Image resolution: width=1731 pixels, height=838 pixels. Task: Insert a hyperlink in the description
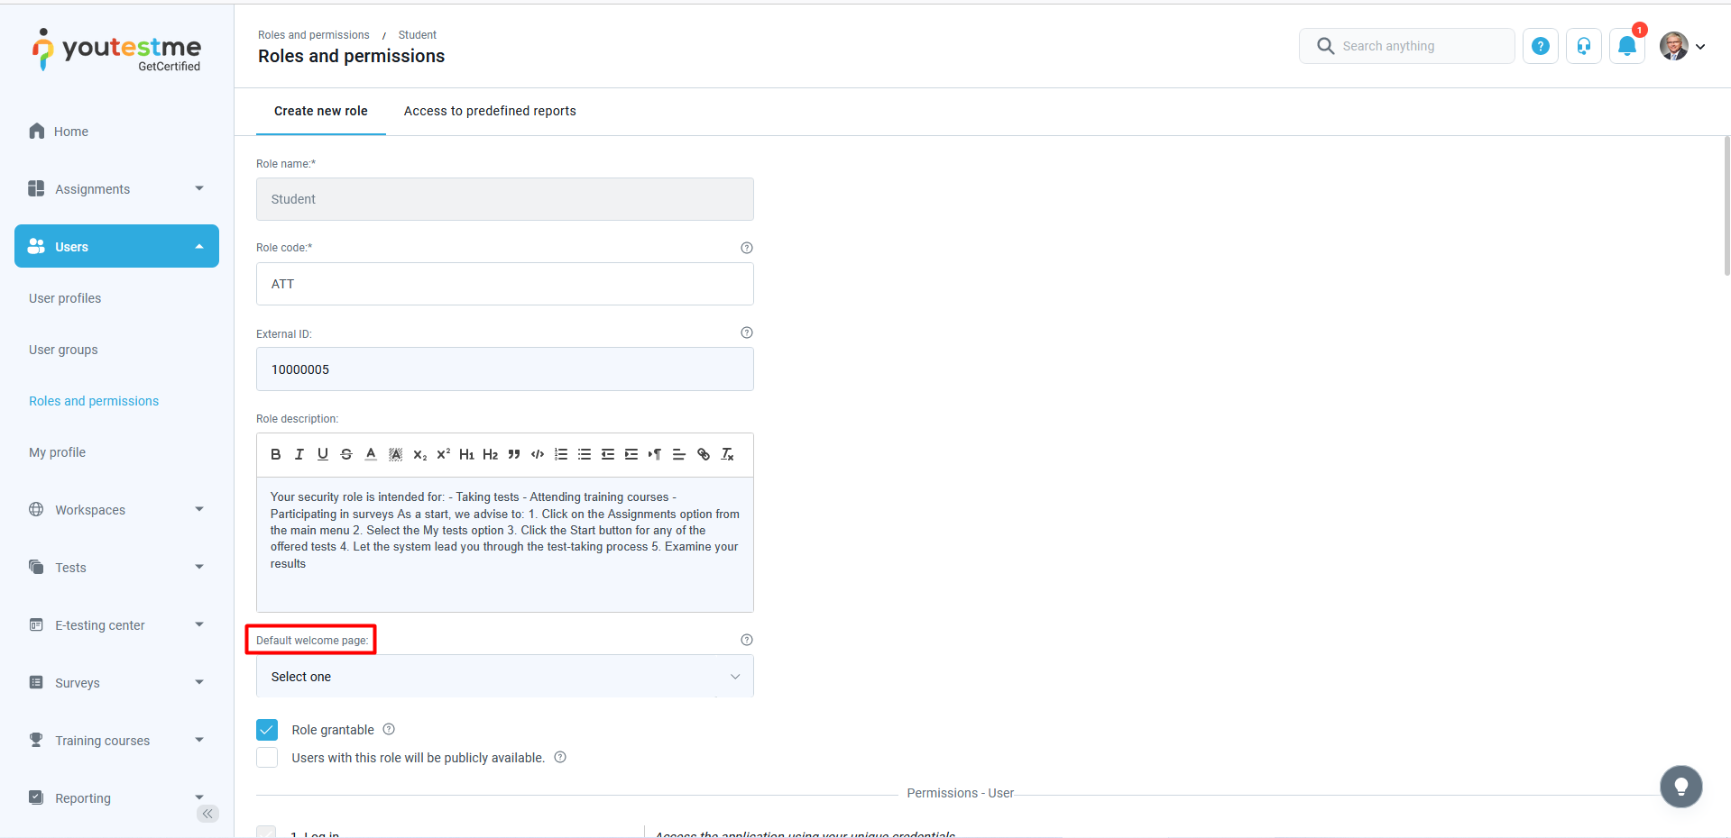point(704,454)
